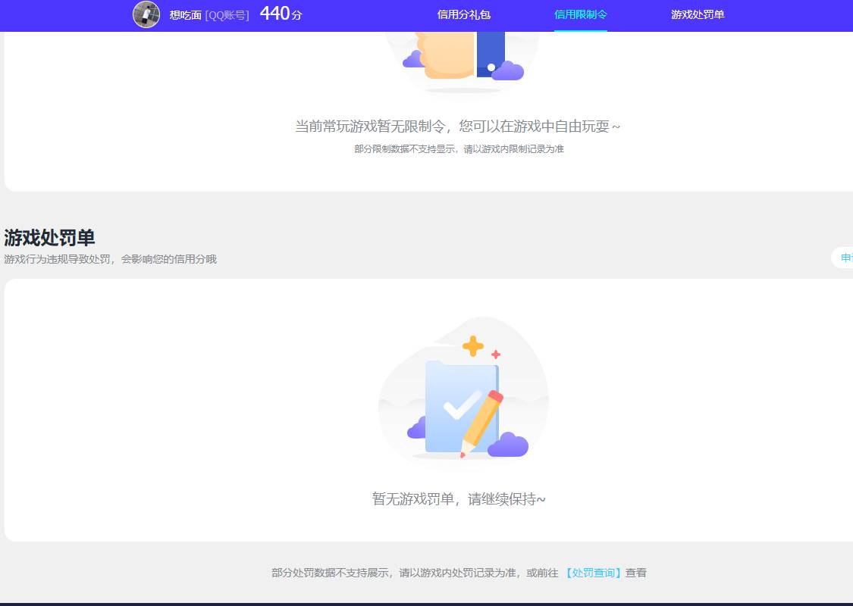
Task: Click the 游戏行为违规 description text
Action: coord(110,259)
